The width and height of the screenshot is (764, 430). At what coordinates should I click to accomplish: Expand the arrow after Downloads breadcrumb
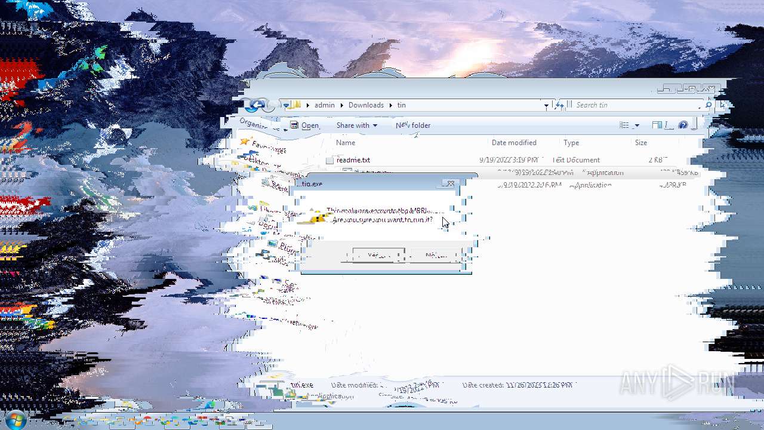point(391,105)
